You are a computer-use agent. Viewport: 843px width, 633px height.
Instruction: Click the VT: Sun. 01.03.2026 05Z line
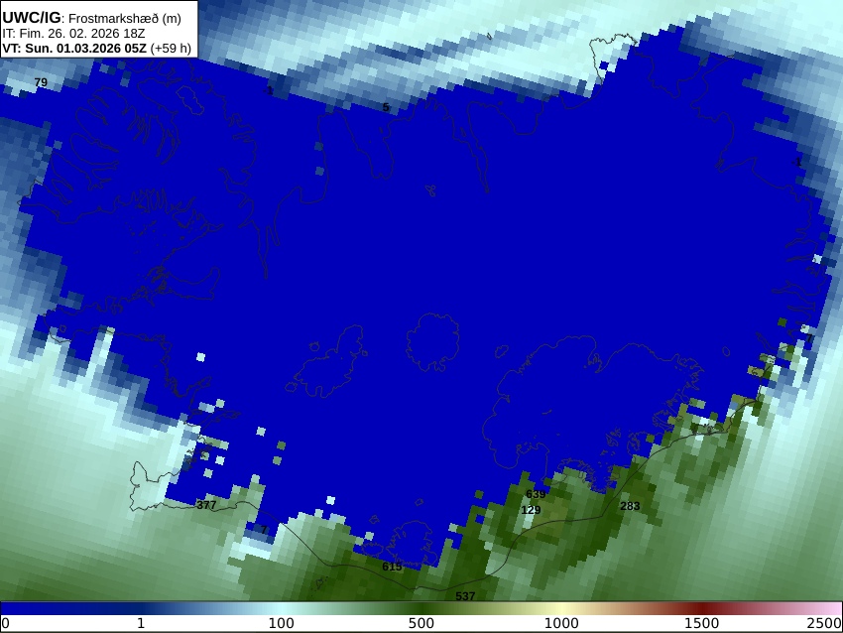pos(97,48)
